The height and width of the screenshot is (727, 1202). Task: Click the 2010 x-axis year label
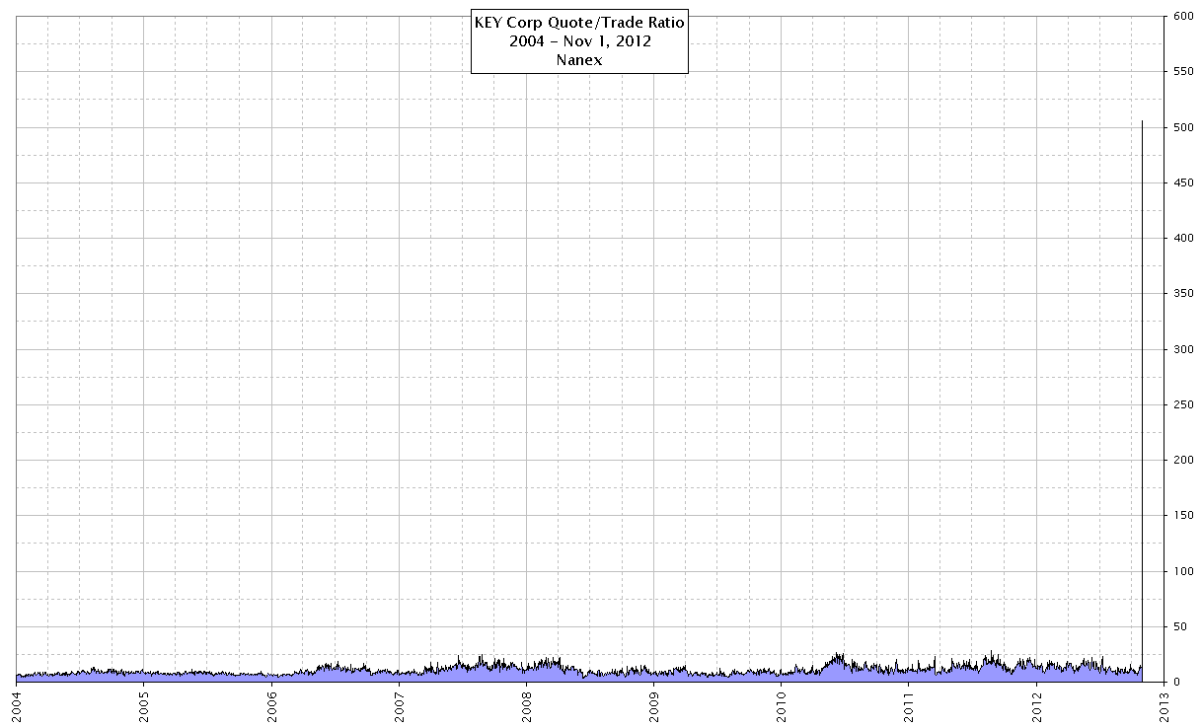(x=783, y=705)
